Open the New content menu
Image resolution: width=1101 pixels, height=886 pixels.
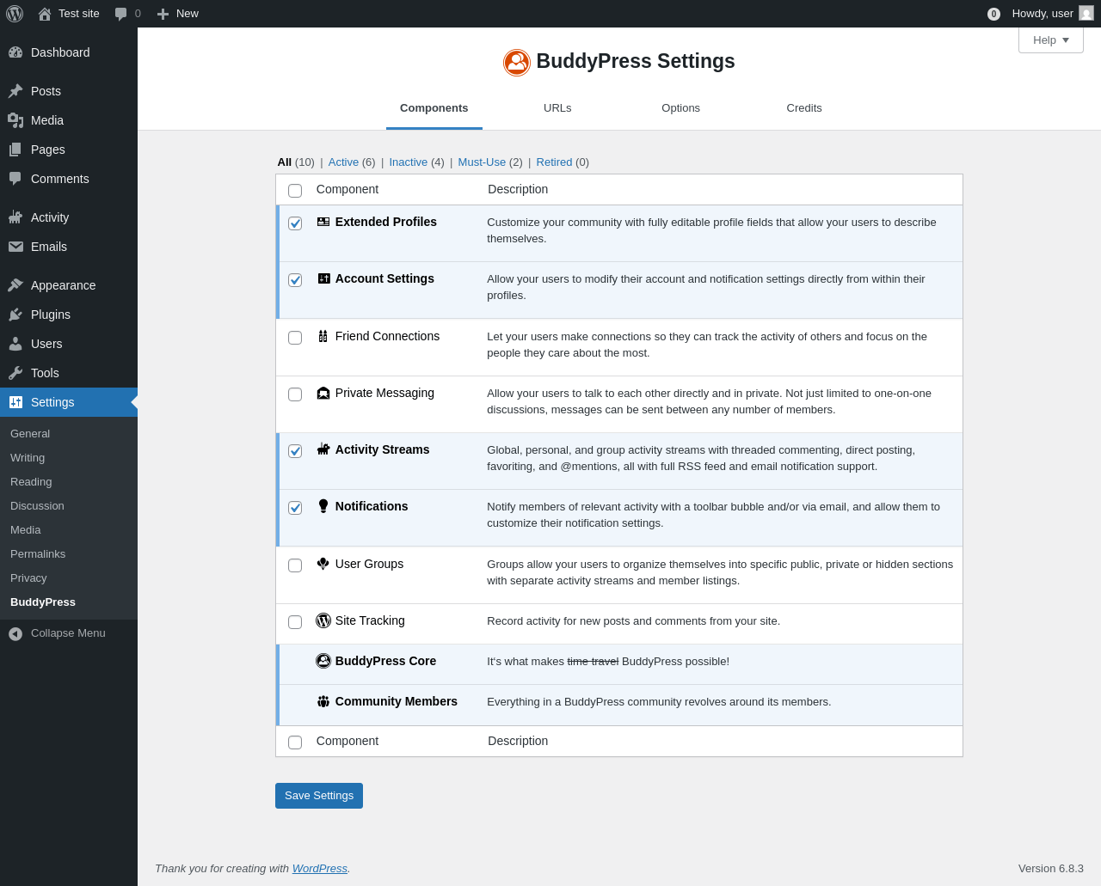pyautogui.click(x=178, y=14)
